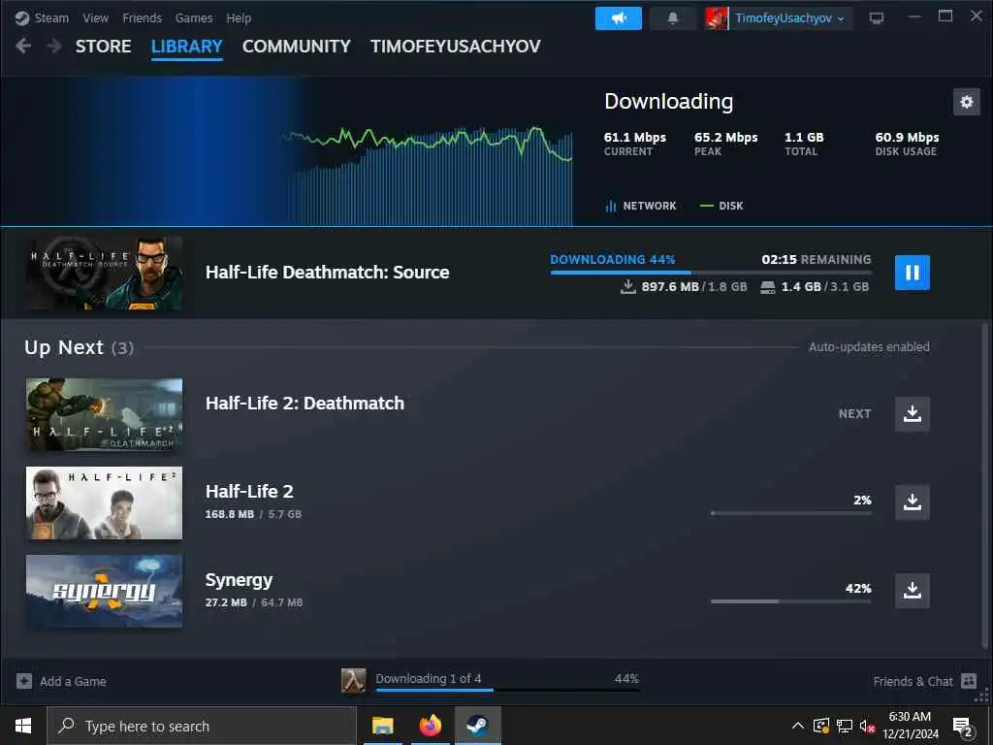
Task: Switch to the STORE tab
Action: point(103,47)
